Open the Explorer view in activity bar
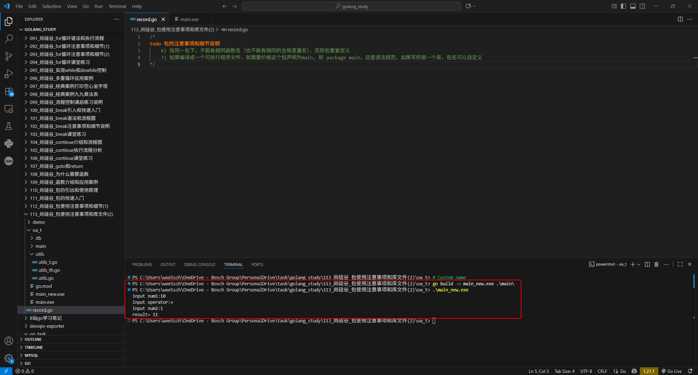 [9, 21]
